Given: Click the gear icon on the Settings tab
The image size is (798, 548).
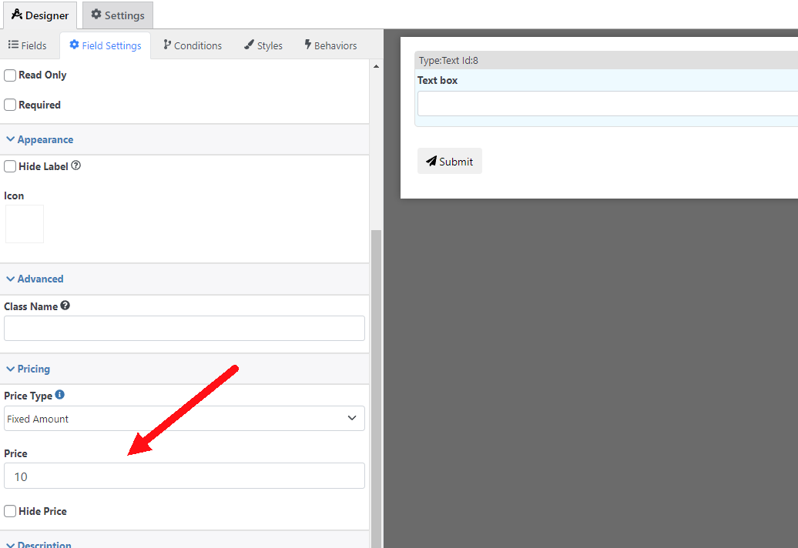Looking at the screenshot, I should tap(96, 15).
